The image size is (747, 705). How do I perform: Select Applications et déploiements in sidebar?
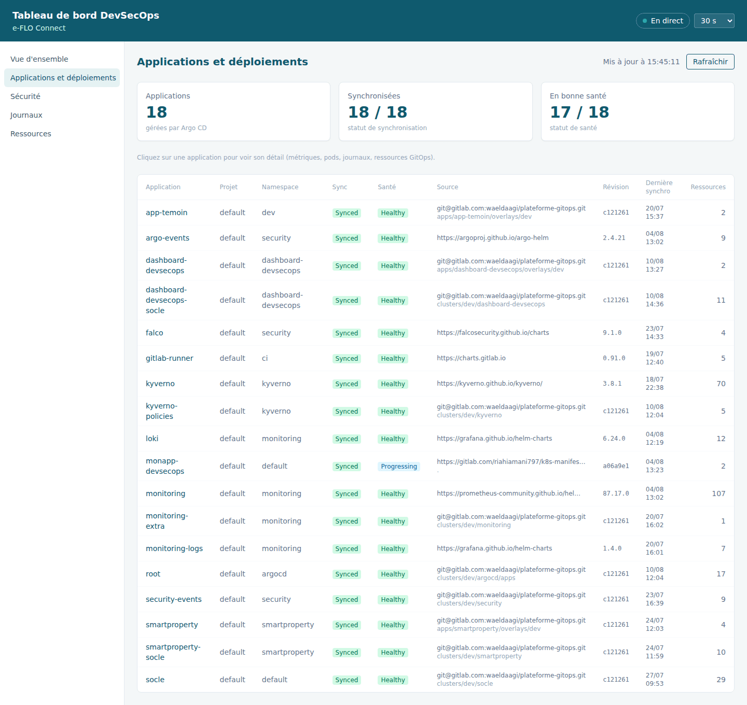(62, 78)
